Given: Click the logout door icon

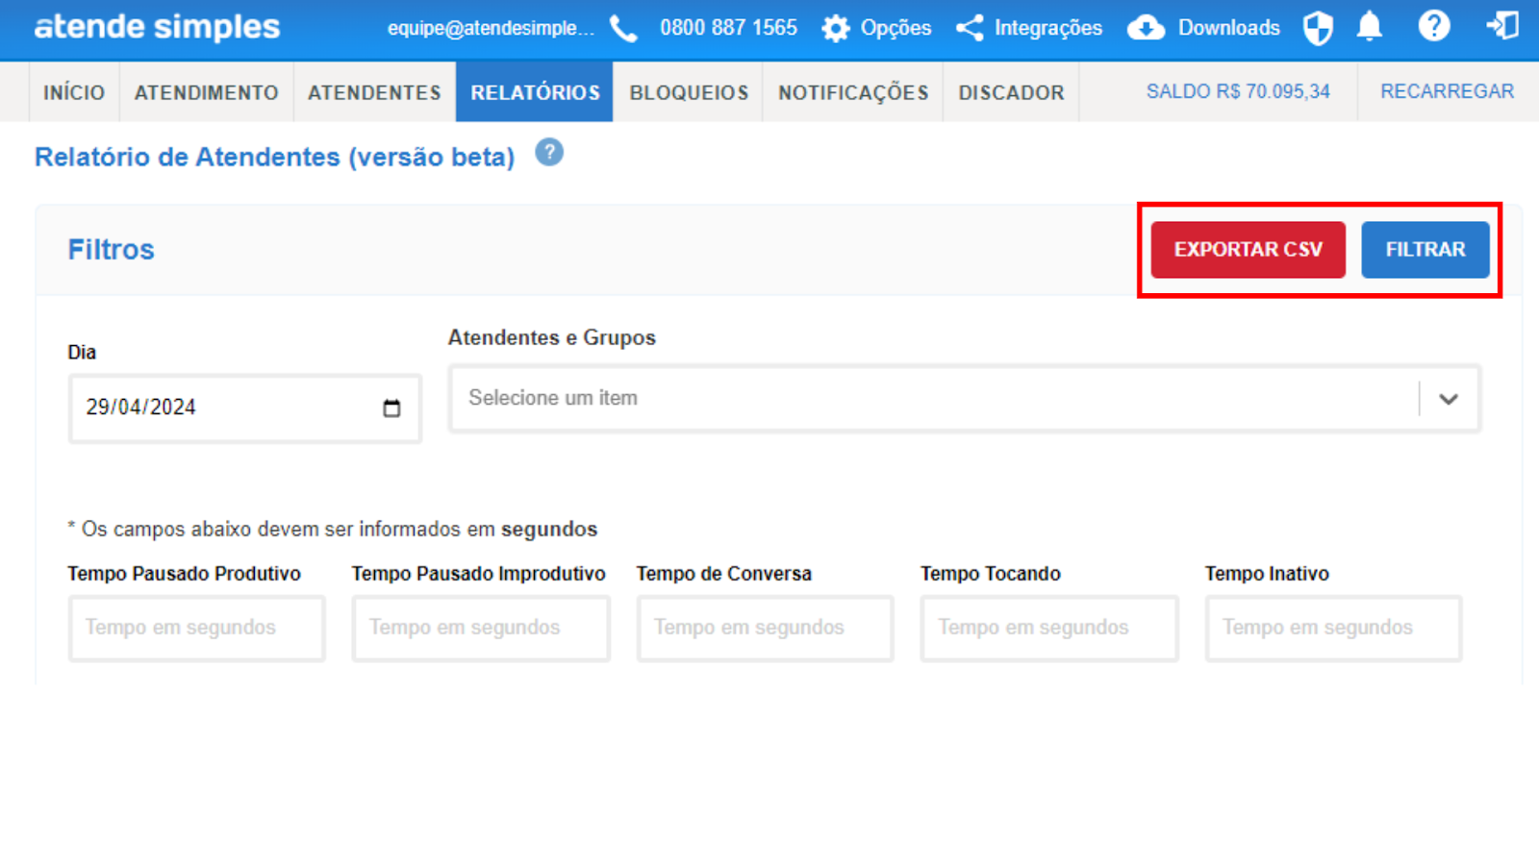Looking at the screenshot, I should point(1502,26).
